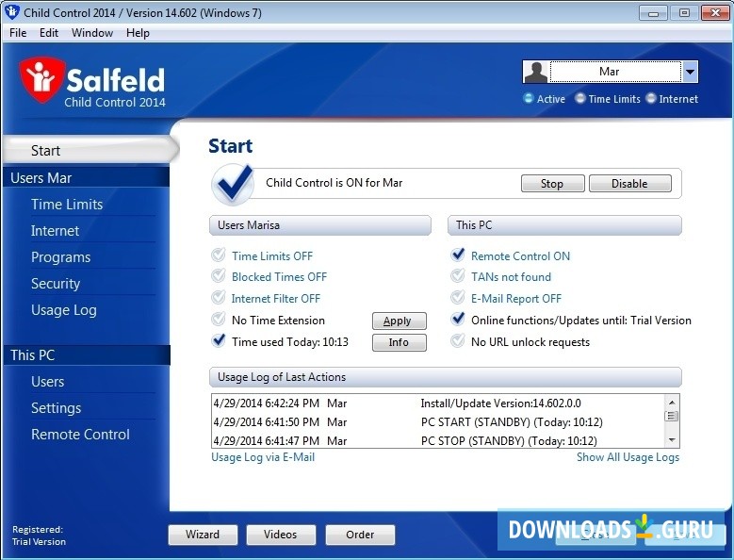The height and width of the screenshot is (560, 734).
Task: Click the usage log scrollbar thumb
Action: [672, 416]
